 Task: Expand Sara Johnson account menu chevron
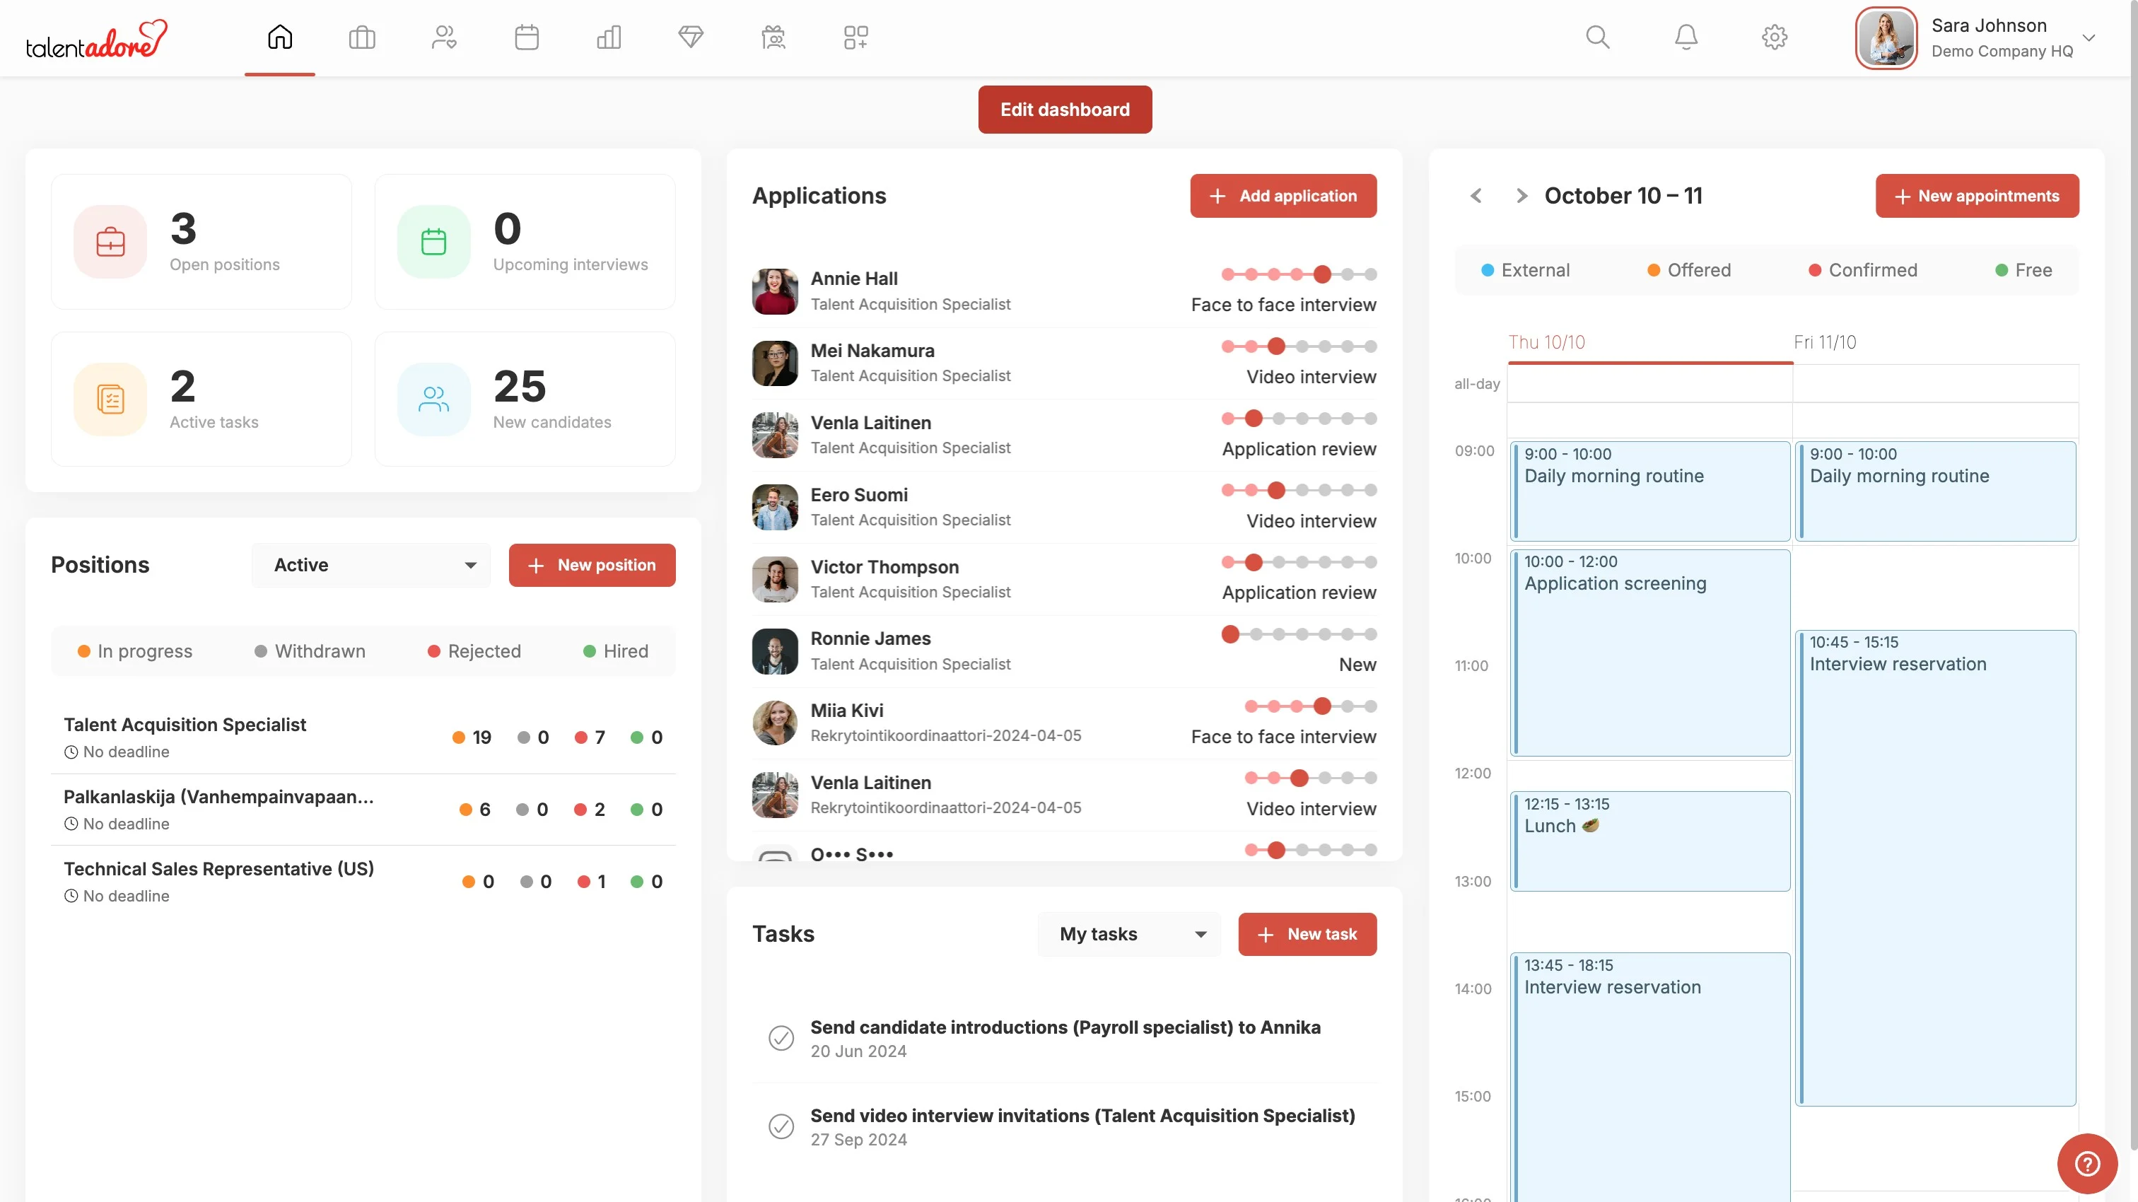coord(2089,38)
